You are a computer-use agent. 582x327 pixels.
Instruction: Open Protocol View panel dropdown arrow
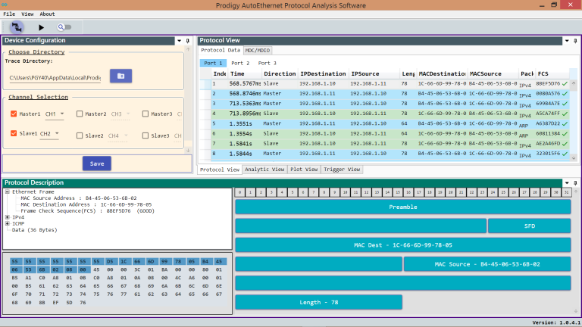(567, 40)
